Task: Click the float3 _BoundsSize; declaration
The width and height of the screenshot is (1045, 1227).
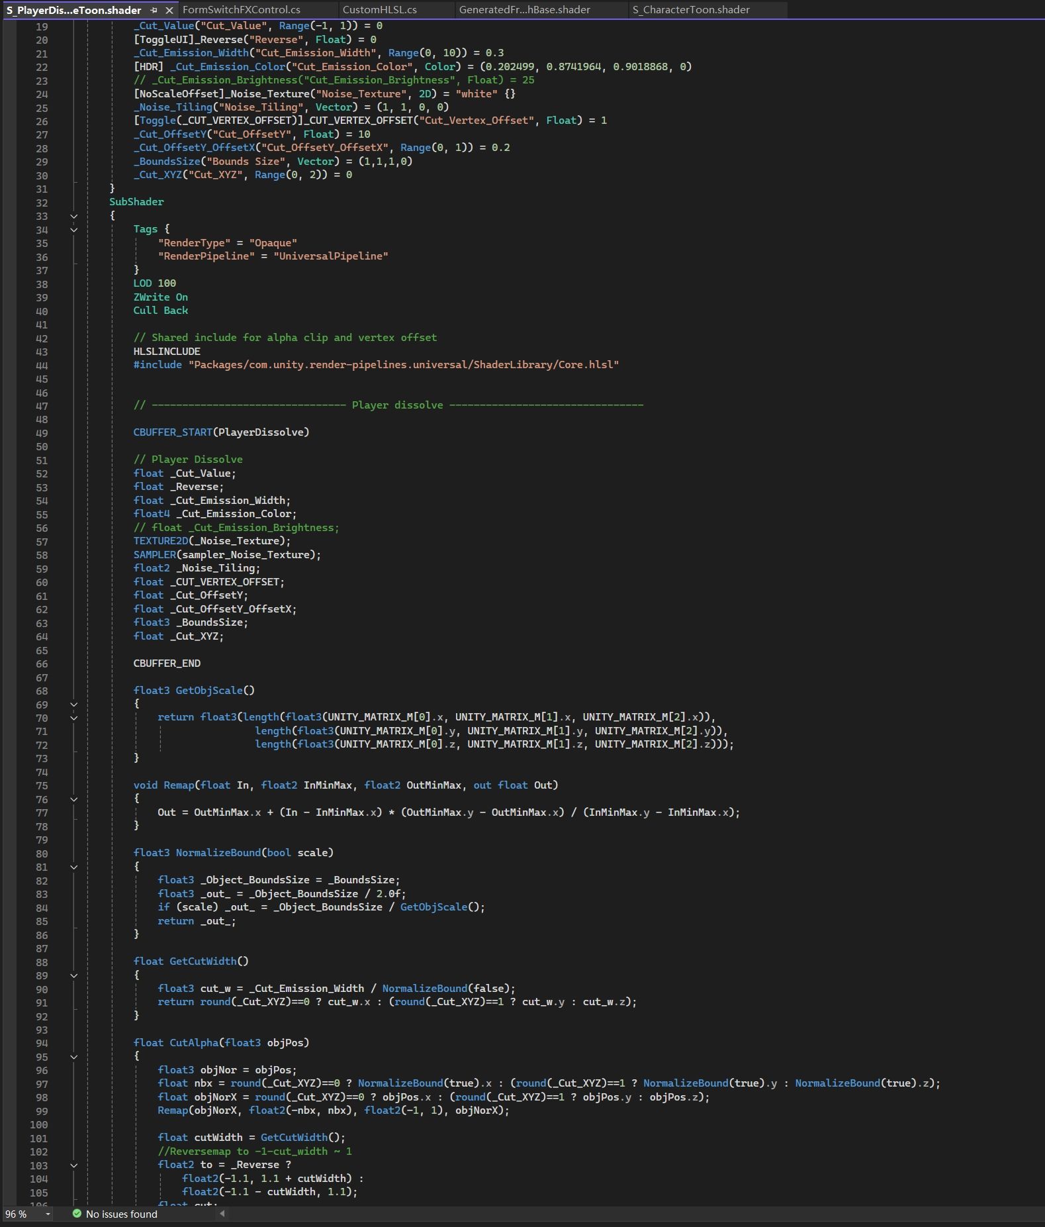Action: (191, 622)
